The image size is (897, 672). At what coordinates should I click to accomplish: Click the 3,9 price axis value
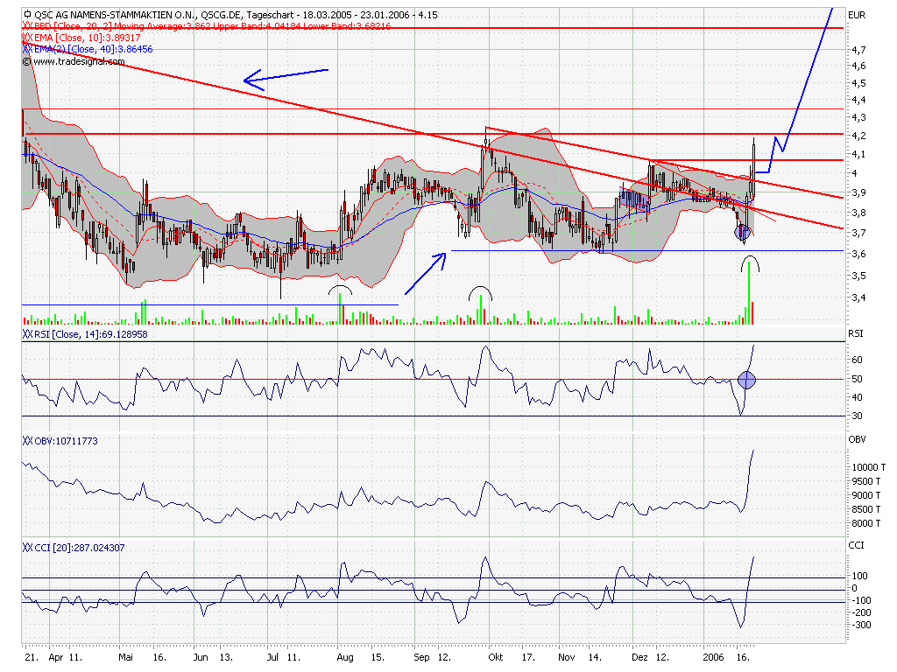click(858, 193)
